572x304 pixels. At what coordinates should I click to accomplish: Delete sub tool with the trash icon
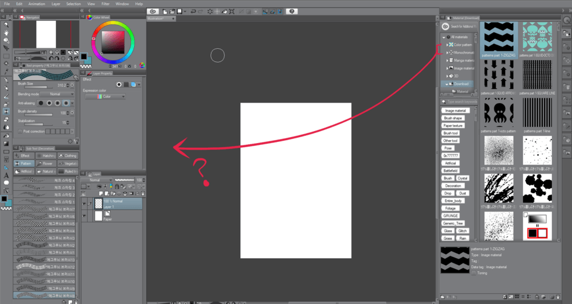(x=76, y=302)
